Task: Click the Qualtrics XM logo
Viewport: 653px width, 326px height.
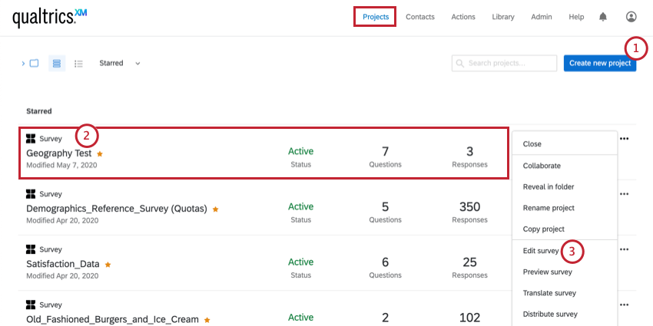Action: click(50, 18)
